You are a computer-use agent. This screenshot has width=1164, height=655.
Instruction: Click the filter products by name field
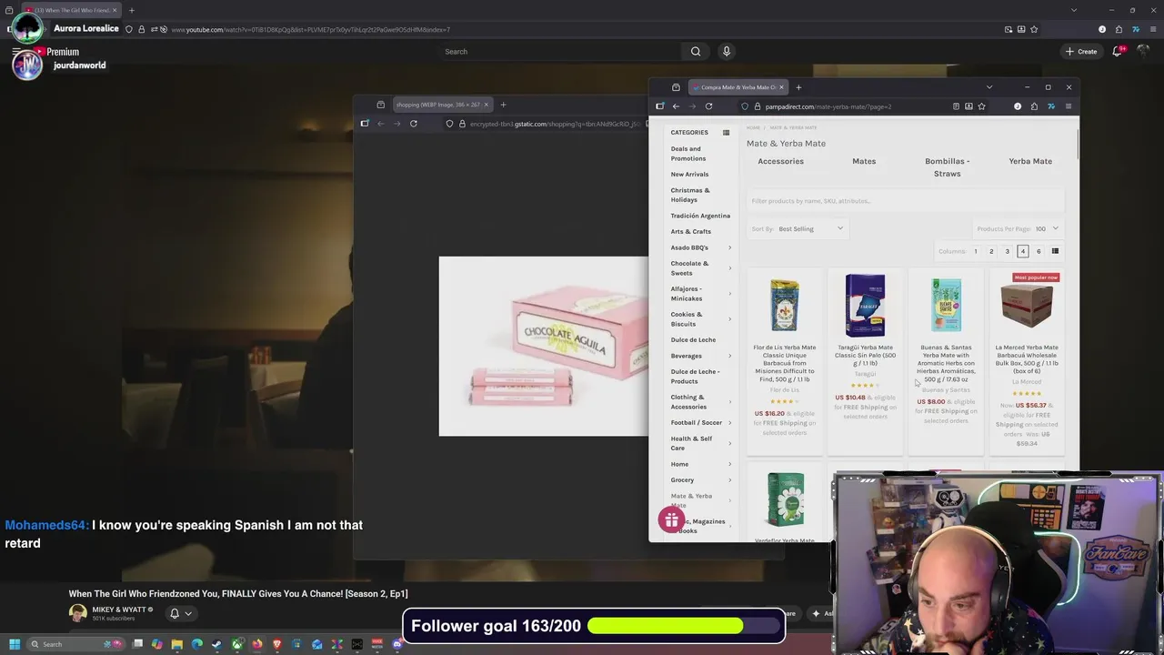906,201
